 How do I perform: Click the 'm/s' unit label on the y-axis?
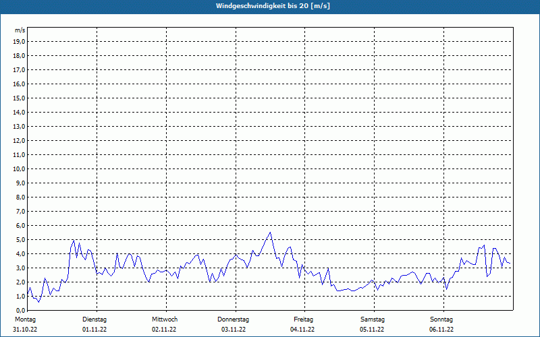tap(20, 30)
